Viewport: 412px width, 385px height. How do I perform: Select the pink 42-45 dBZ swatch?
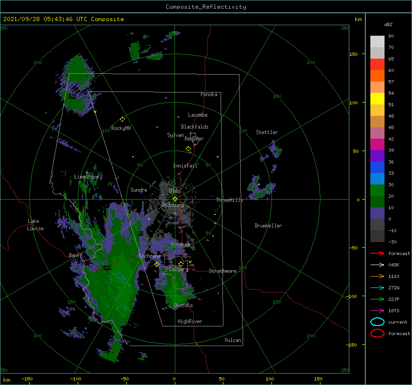click(377, 133)
